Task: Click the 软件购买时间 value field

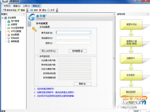Action: tap(75, 74)
